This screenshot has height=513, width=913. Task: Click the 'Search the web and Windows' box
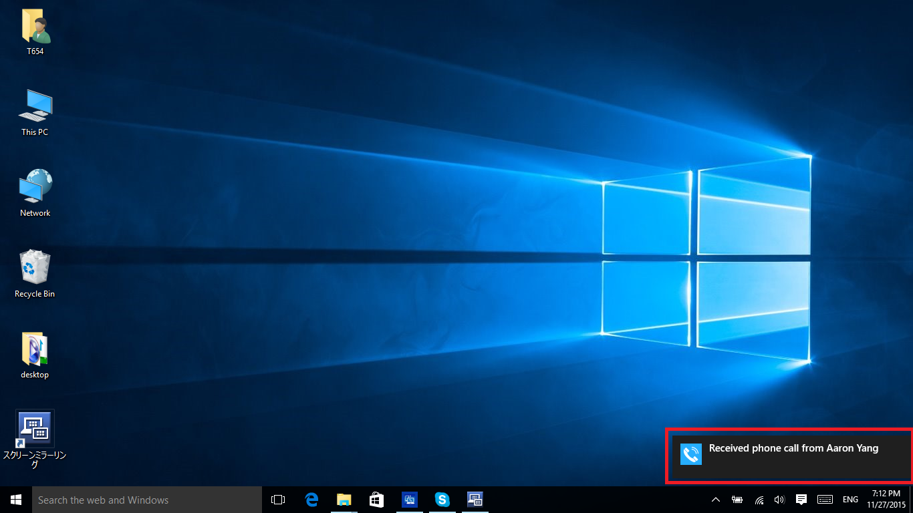tap(147, 500)
